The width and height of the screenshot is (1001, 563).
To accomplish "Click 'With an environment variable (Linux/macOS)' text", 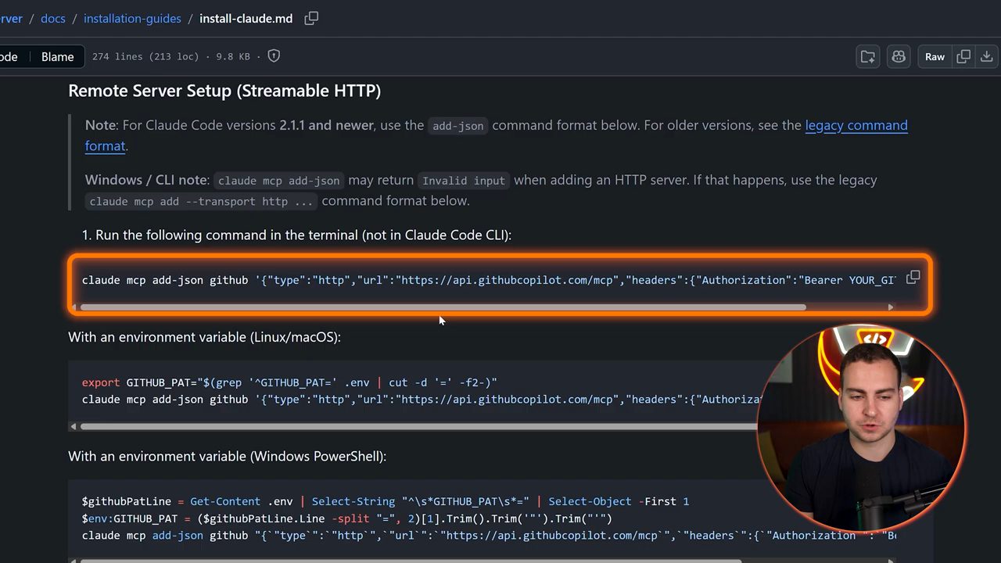I will [205, 337].
